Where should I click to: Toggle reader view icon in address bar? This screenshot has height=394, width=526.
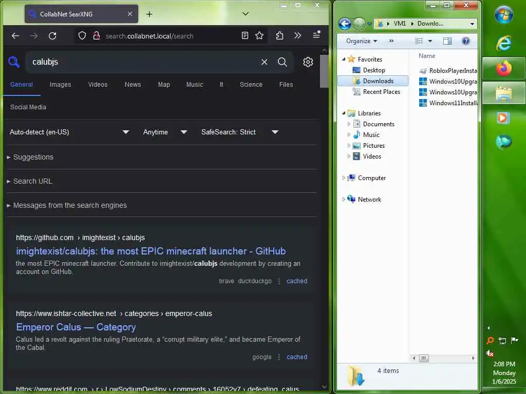245,35
